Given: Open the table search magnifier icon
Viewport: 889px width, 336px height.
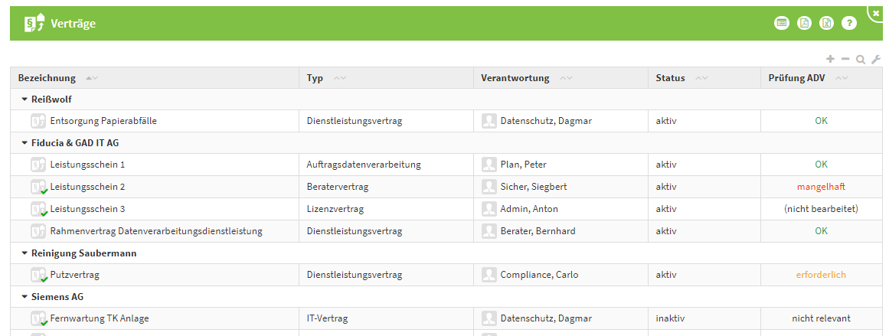Looking at the screenshot, I should 861,59.
